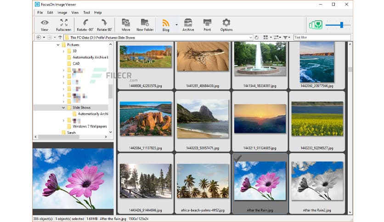Image resolution: width=384 pixels, height=222 pixels.
Task: Open the File menu
Action: click(40, 12)
